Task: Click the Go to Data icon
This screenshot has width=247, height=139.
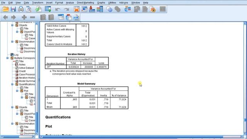Action: click(x=76, y=9)
